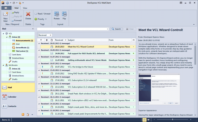The height and width of the screenshot is (122, 198).
Task: Open navigation pane configure options arrow
Action: point(32,115)
